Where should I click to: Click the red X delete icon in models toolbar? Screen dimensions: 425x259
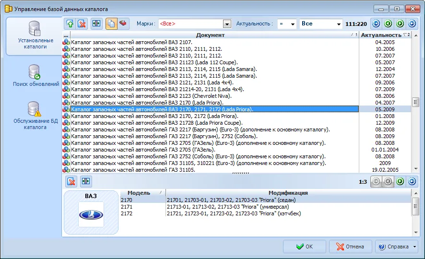point(71,181)
